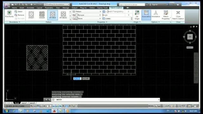Click command line customize wrench icon
The width and height of the screenshot is (203, 114).
(49, 100)
